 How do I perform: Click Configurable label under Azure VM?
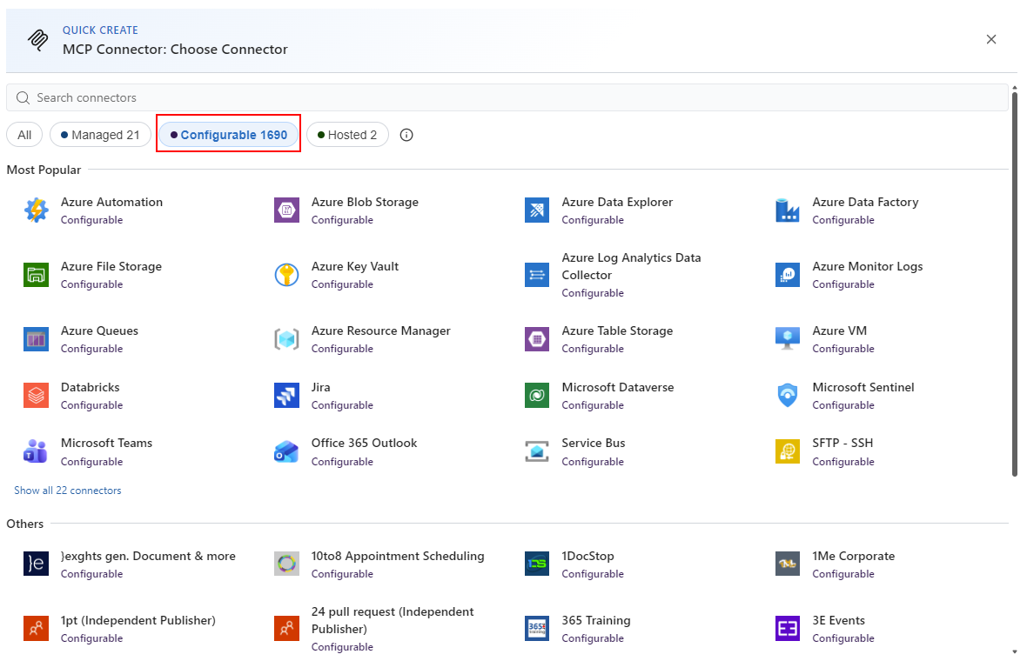point(843,349)
